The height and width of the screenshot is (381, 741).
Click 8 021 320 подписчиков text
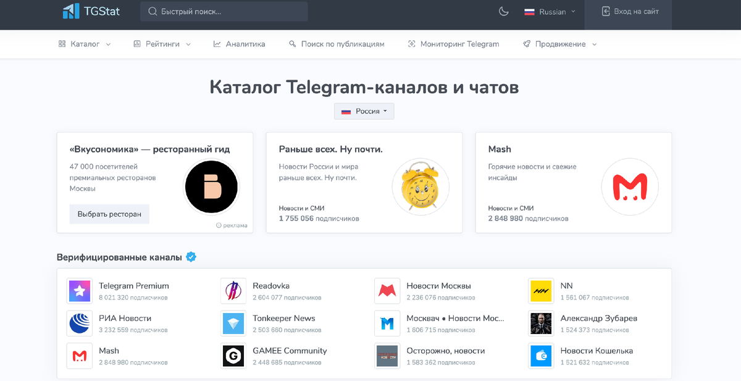[x=133, y=298]
